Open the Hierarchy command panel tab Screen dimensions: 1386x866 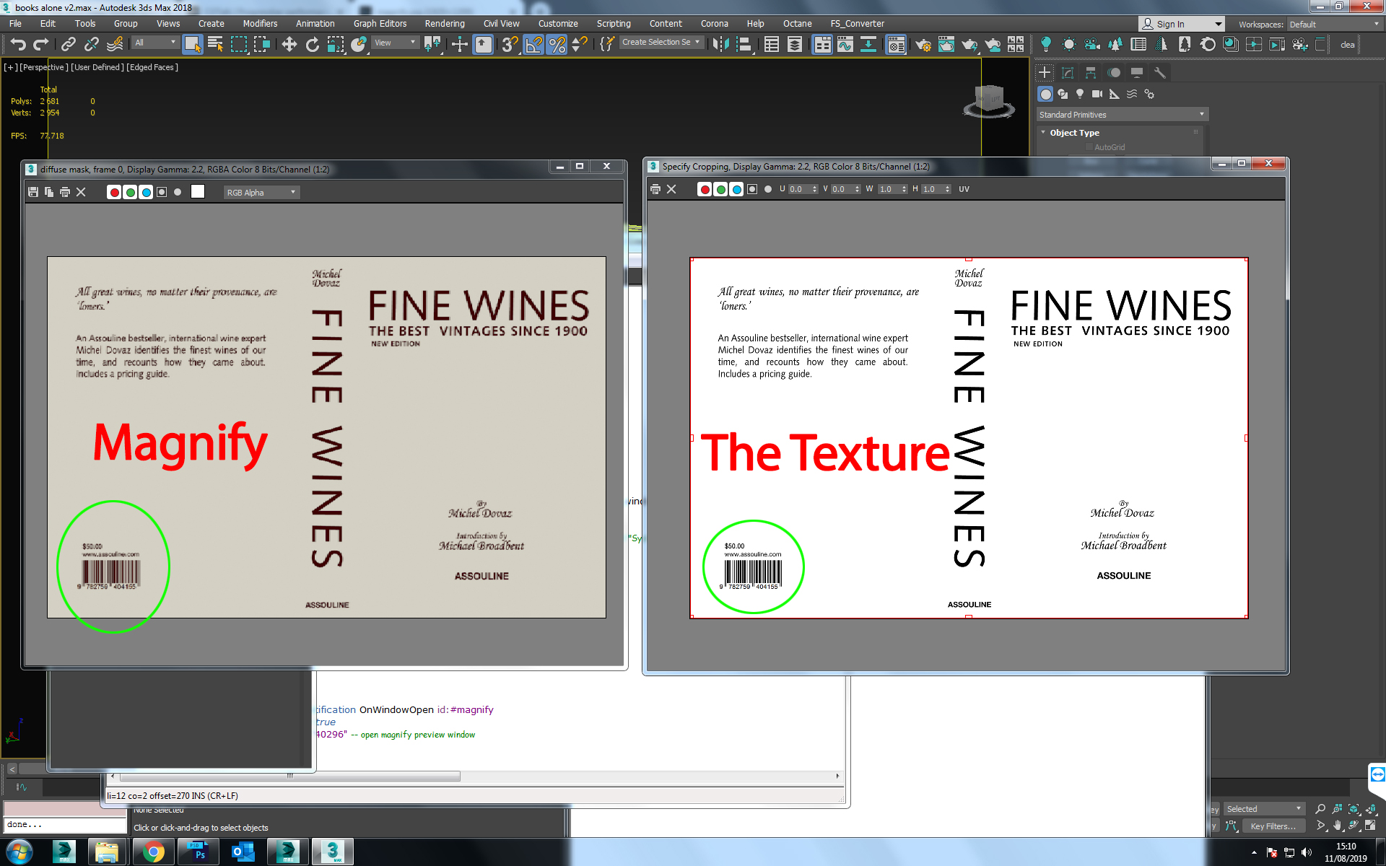click(x=1091, y=72)
